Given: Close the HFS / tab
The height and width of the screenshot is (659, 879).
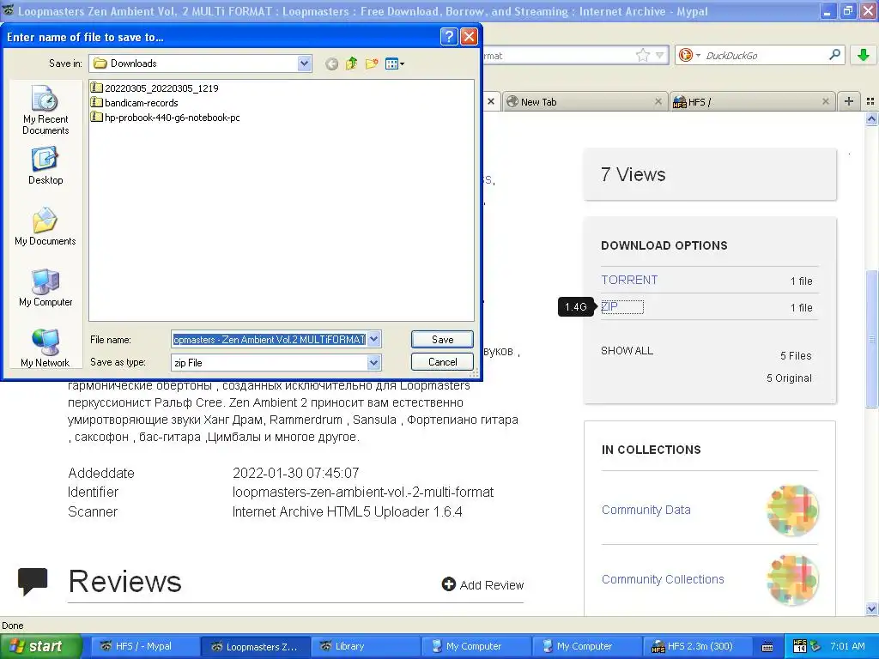Looking at the screenshot, I should (825, 101).
